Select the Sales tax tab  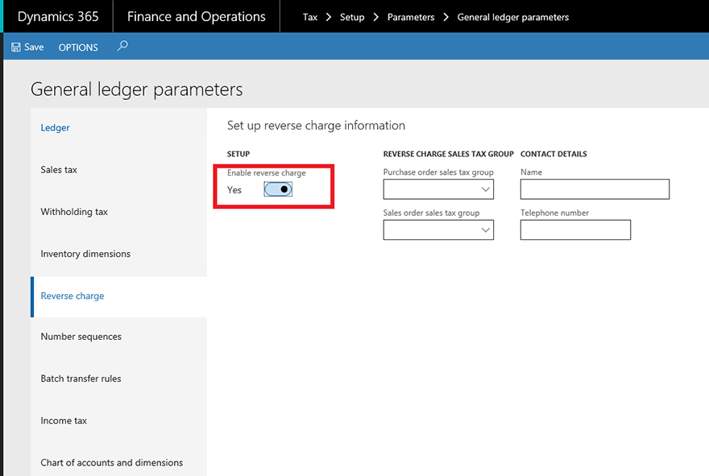(59, 170)
